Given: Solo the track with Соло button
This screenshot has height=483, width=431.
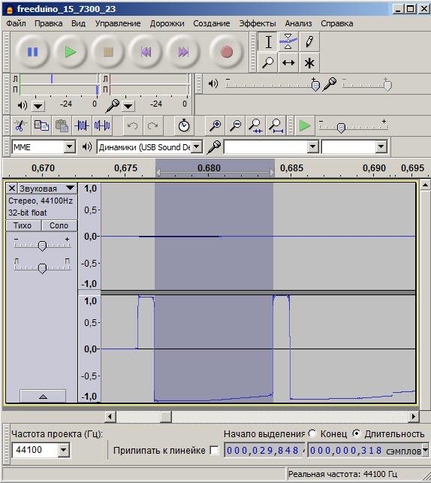Looking at the screenshot, I should (x=59, y=225).
